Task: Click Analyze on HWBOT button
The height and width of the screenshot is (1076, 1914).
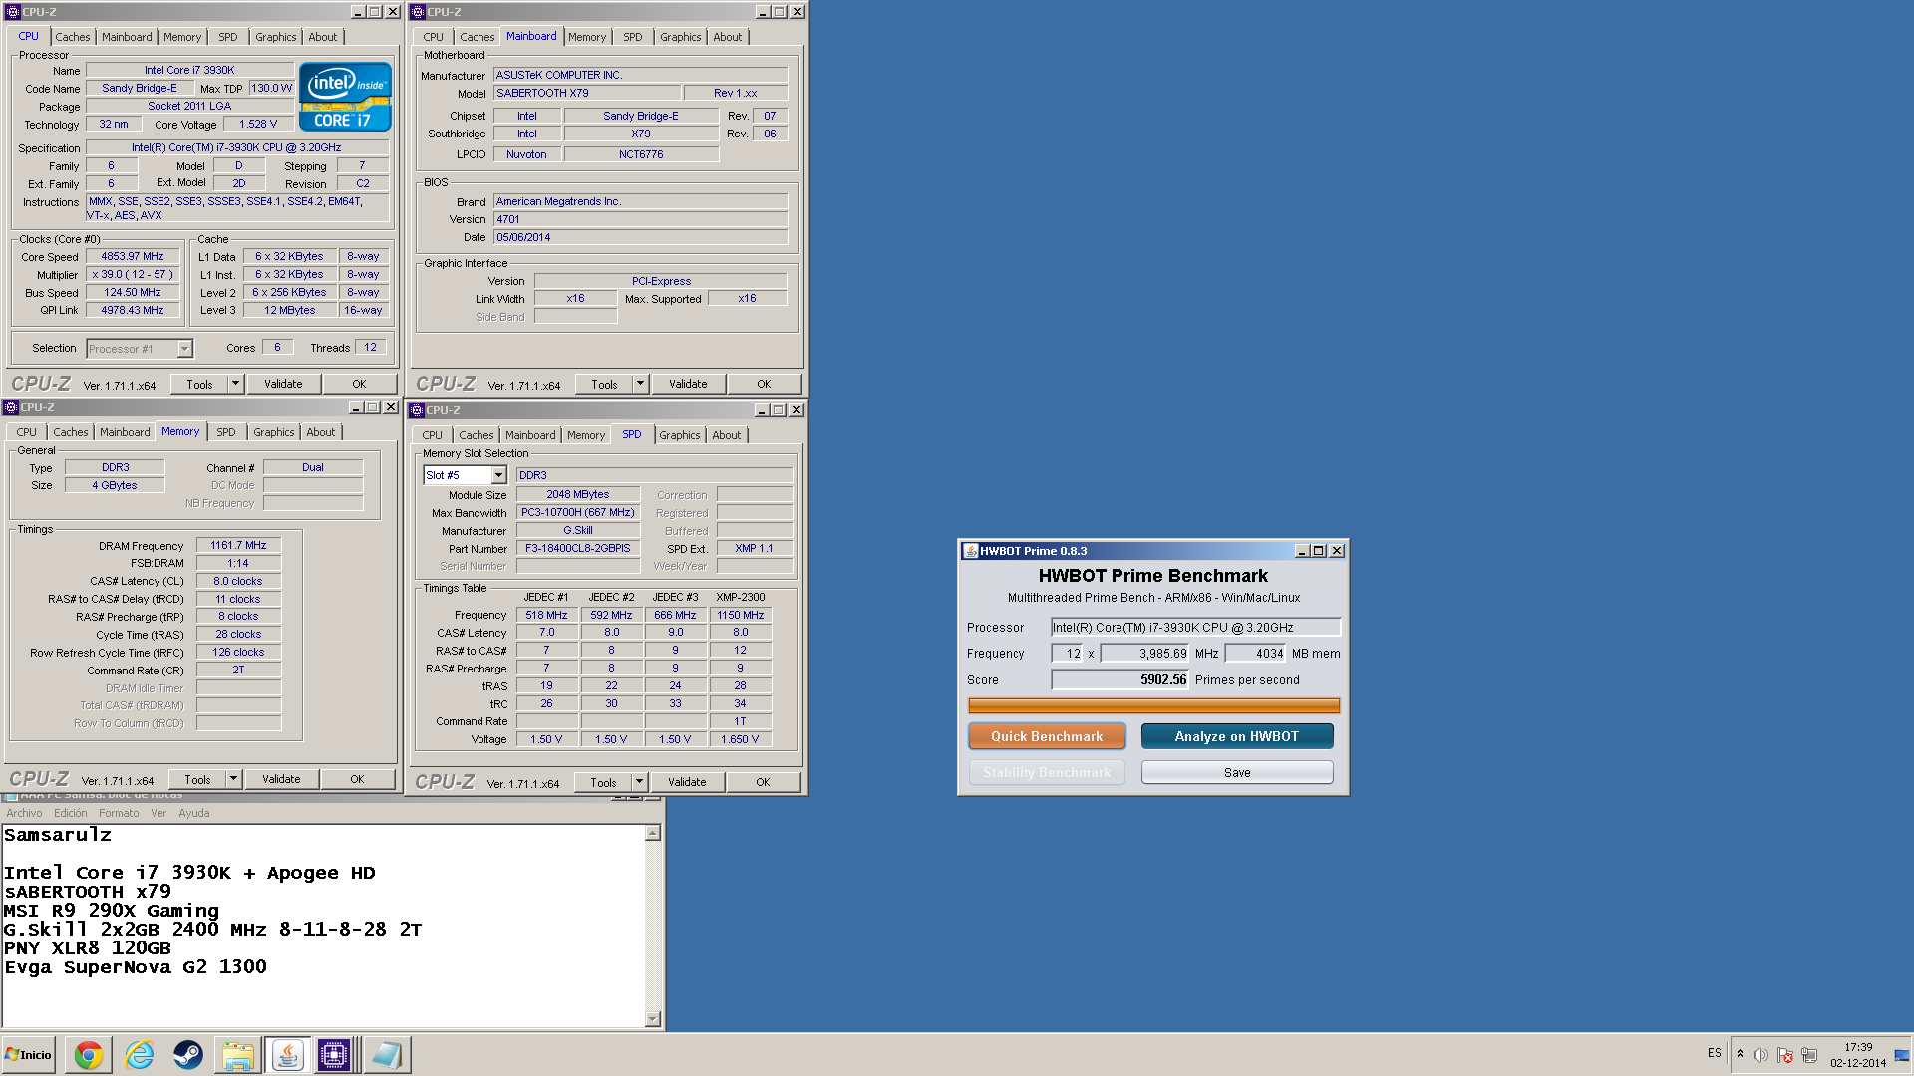Action: pyautogui.click(x=1236, y=736)
